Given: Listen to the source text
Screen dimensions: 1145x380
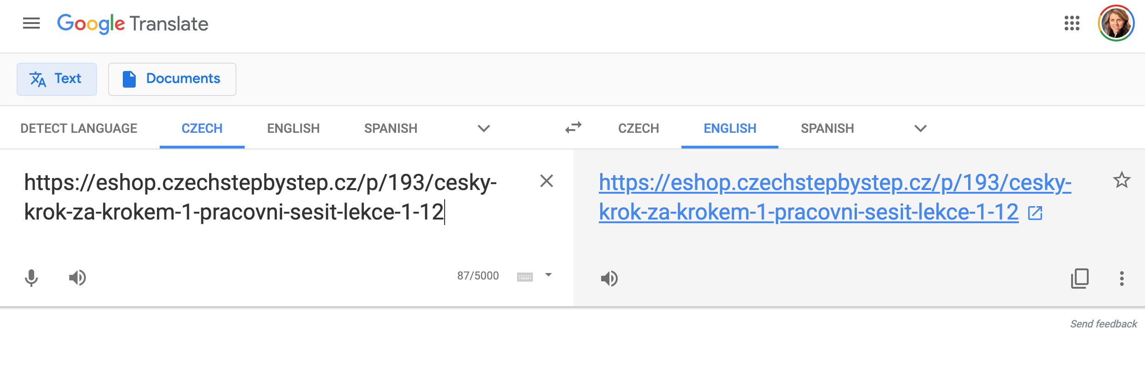Looking at the screenshot, I should 78,278.
